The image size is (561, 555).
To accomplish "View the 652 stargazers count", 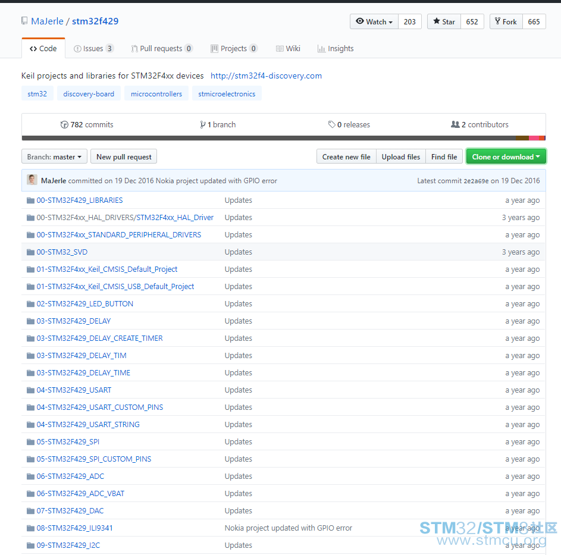I will pyautogui.click(x=472, y=21).
